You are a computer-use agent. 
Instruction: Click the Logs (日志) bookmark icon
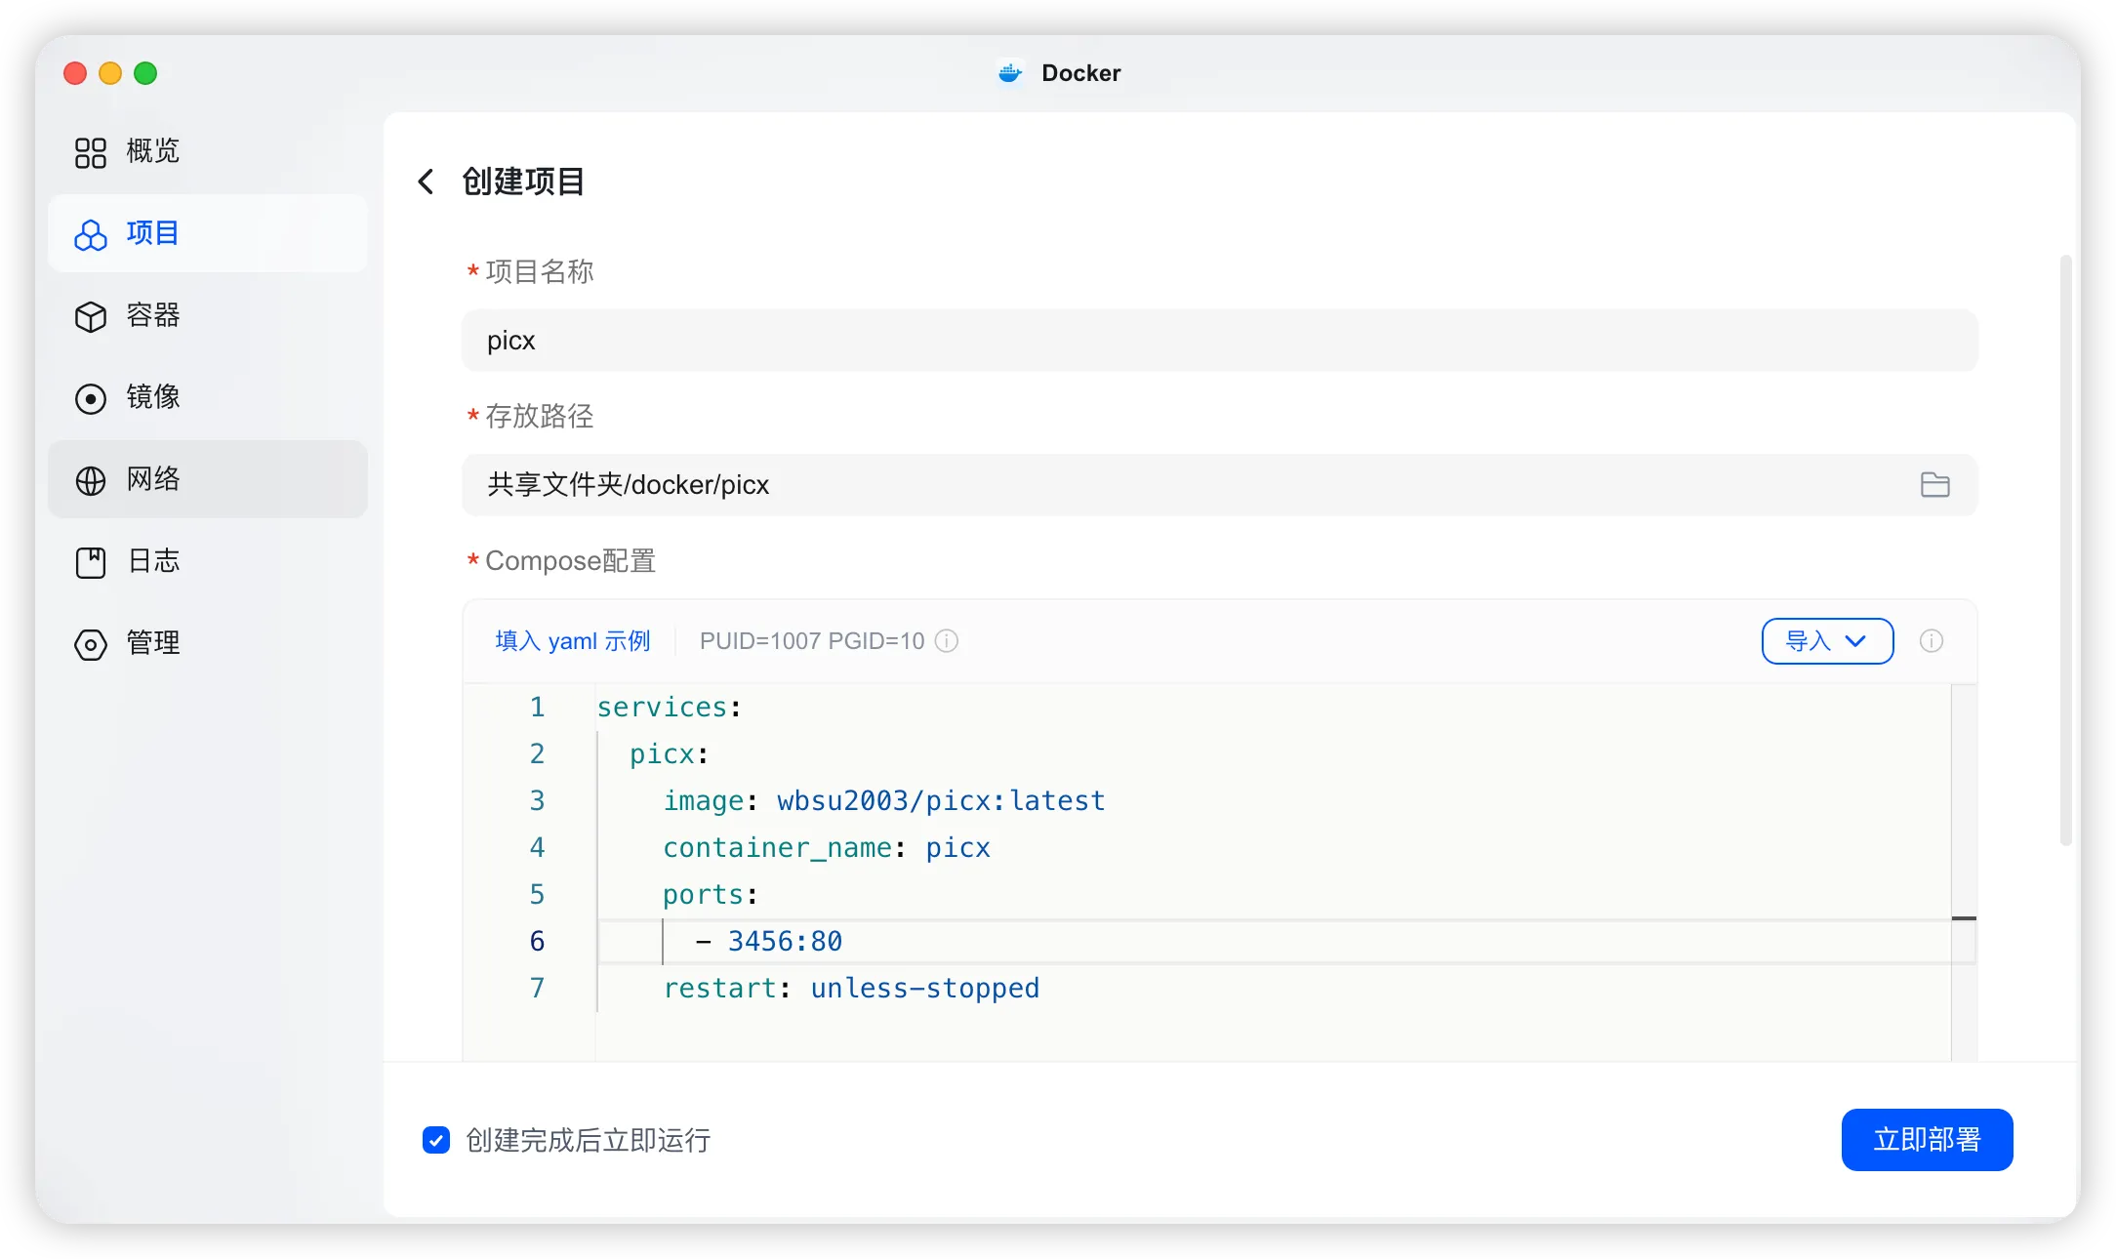[91, 562]
